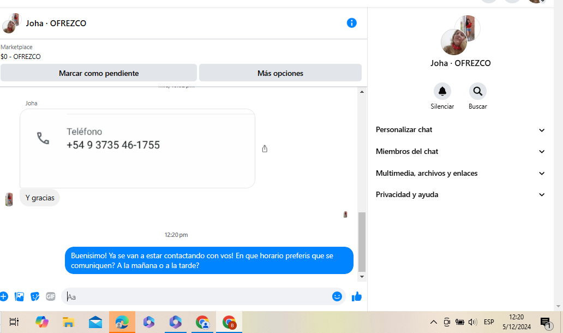Open the emoji picker smiley
This screenshot has height=333, width=563.
(337, 296)
